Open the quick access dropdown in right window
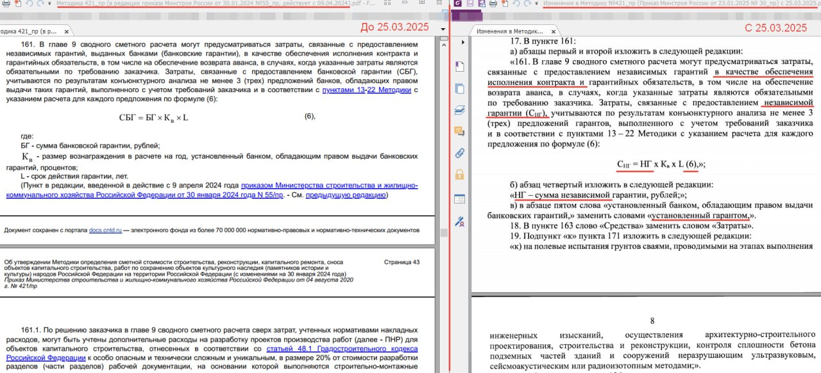This screenshot has height=373, width=821. tap(536, 4)
